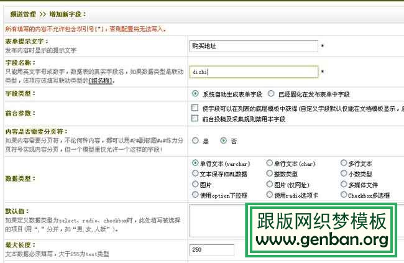Open the [组名称] link
The width and height of the screenshot is (404, 263).
(x=101, y=81)
